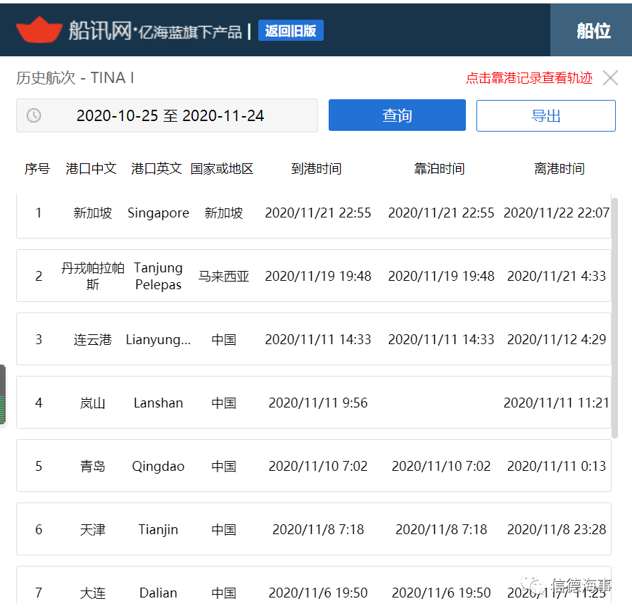Click the 岚山 port name
Image resolution: width=632 pixels, height=613 pixels.
93,403
